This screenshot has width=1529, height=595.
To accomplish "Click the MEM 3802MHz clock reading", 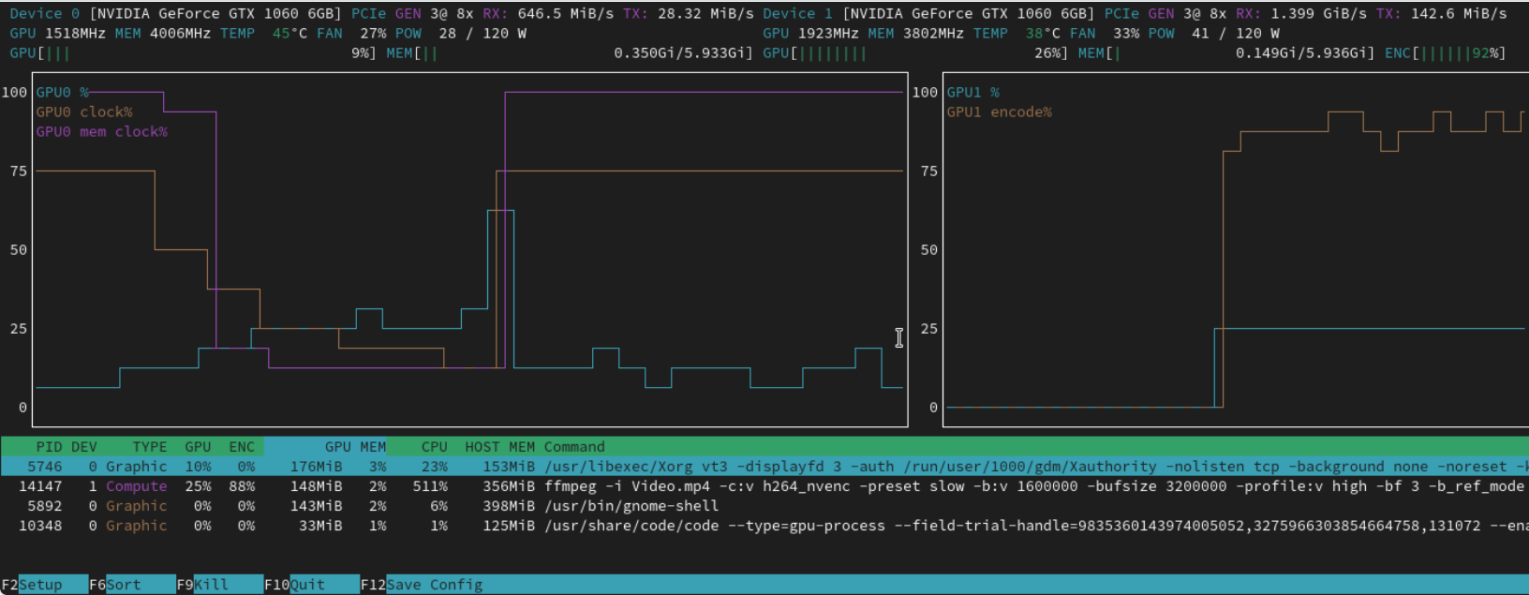I will tap(917, 33).
